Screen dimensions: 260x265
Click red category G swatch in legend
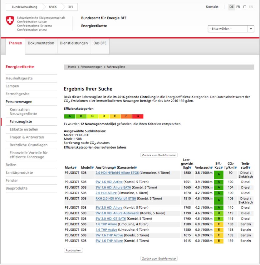(x=138, y=116)
